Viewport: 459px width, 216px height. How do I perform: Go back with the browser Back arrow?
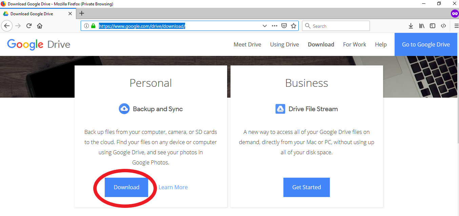[x=7, y=26]
